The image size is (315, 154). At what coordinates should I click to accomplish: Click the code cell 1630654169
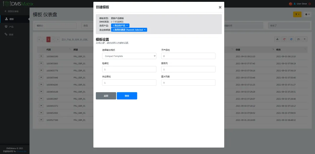click(x=52, y=92)
